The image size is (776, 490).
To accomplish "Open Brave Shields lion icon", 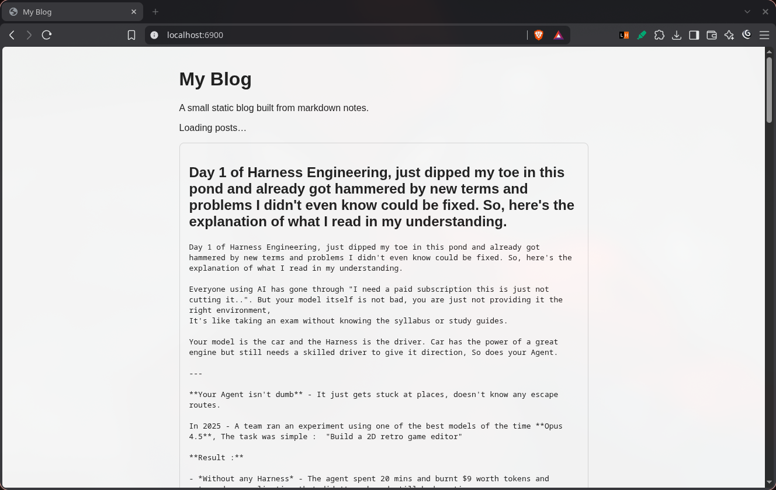I will pos(539,35).
